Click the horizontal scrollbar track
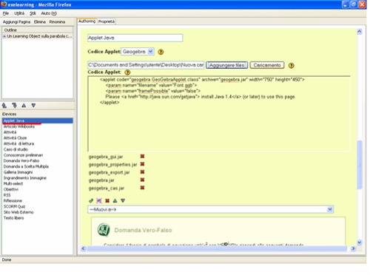This screenshot has height=275, width=370. (x=217, y=248)
